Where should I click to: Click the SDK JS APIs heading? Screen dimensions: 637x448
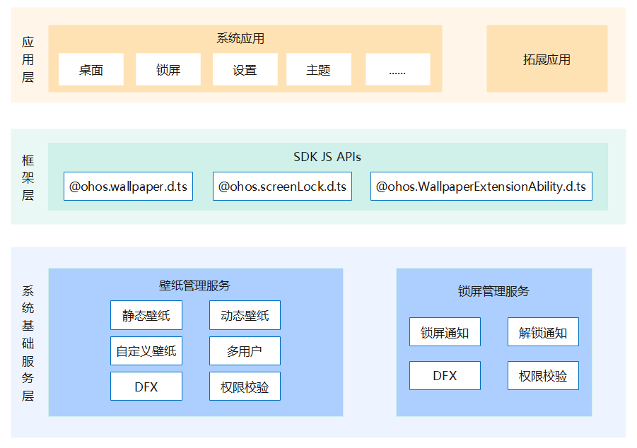327,157
